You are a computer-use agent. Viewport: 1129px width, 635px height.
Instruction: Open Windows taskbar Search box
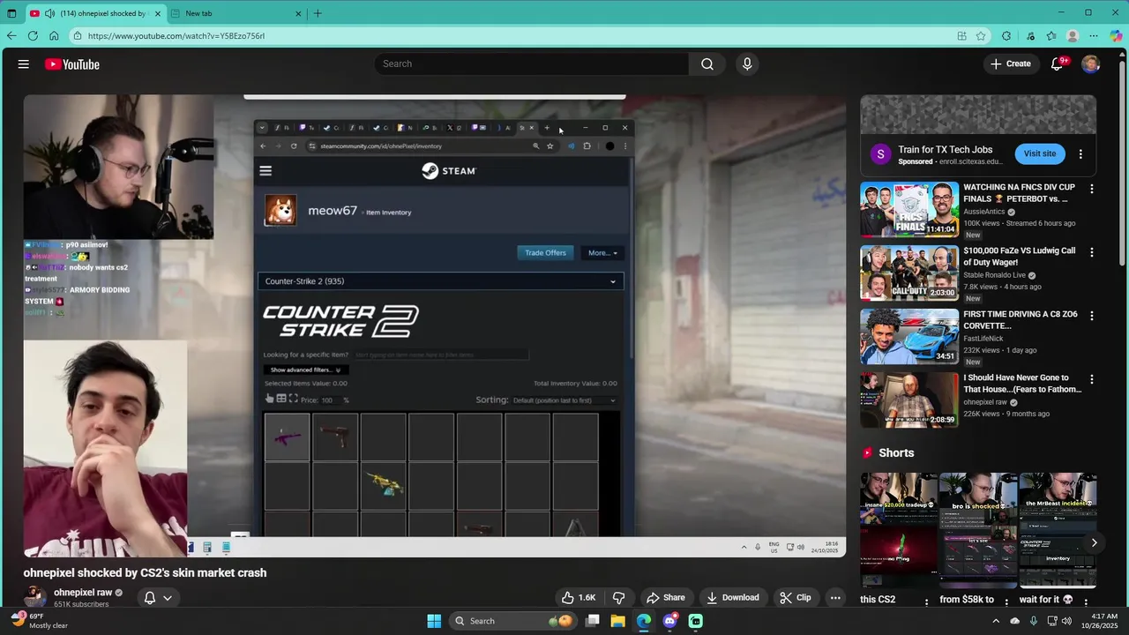(x=512, y=621)
